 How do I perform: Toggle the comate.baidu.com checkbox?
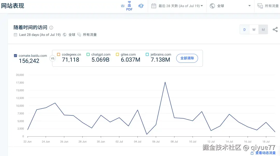click(x=16, y=56)
